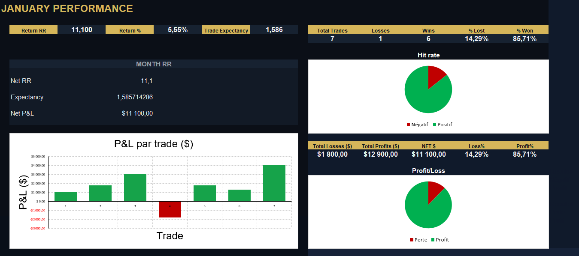
Task: Click the Losses header cell
Action: pos(380,30)
